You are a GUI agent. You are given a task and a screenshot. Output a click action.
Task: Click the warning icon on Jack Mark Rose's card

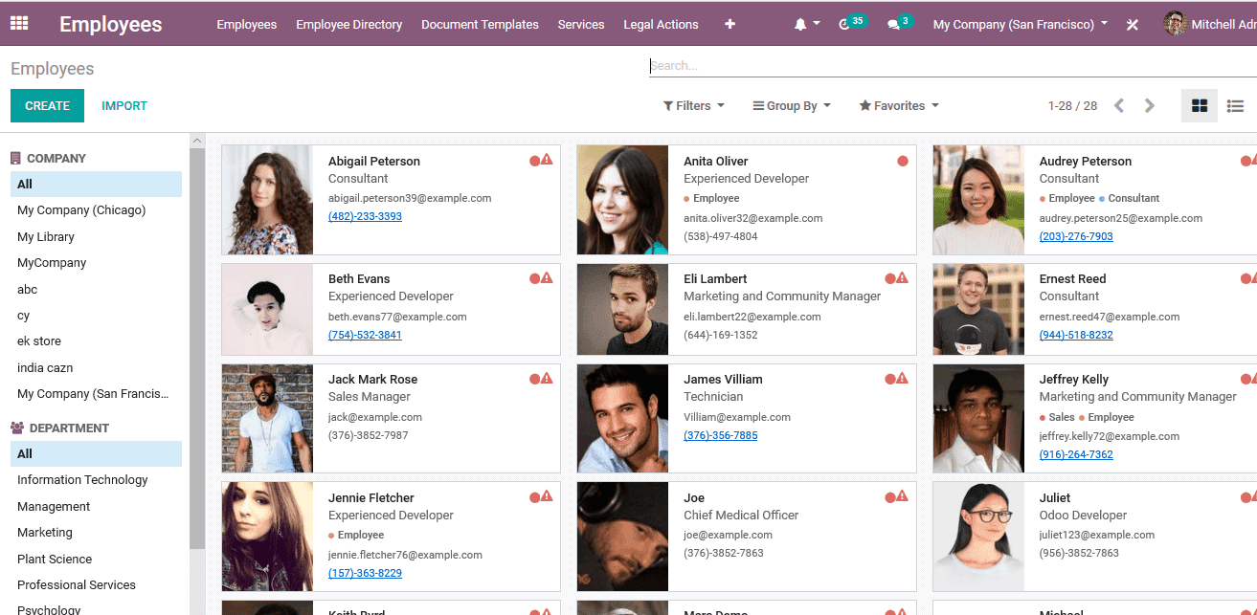pyautogui.click(x=547, y=378)
